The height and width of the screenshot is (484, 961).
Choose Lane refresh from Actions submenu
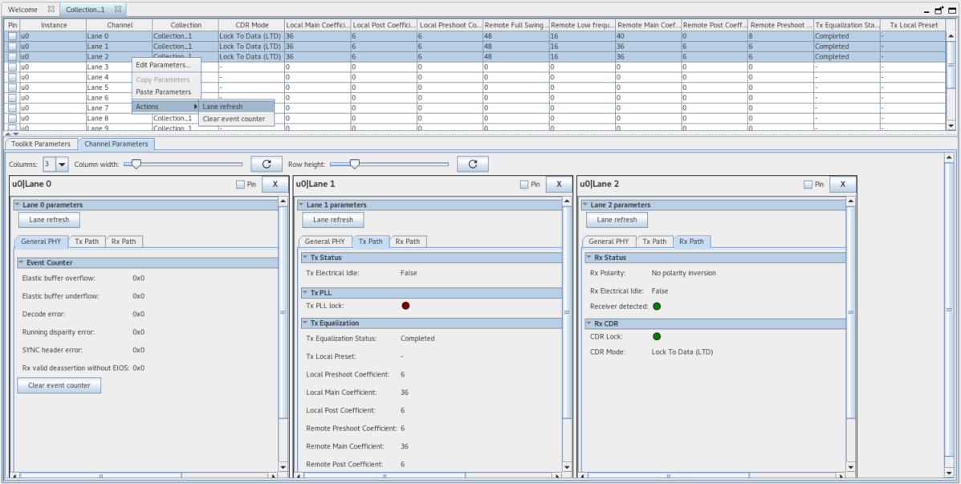(222, 106)
